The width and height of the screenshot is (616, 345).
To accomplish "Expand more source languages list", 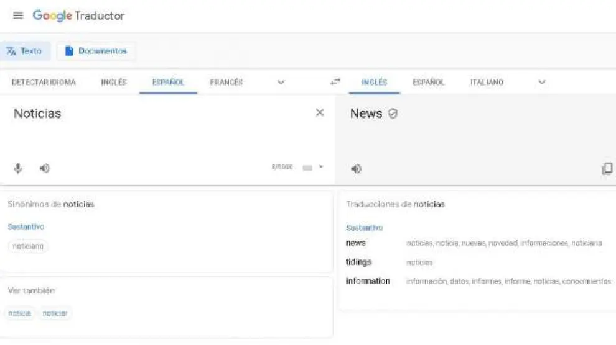I will pyautogui.click(x=281, y=82).
